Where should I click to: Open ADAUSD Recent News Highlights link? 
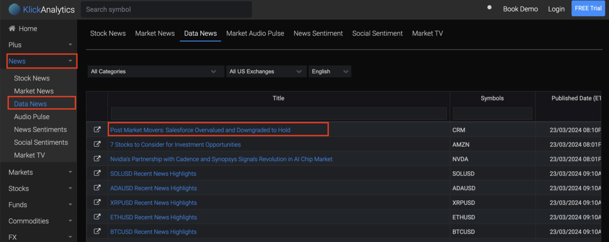(153, 188)
